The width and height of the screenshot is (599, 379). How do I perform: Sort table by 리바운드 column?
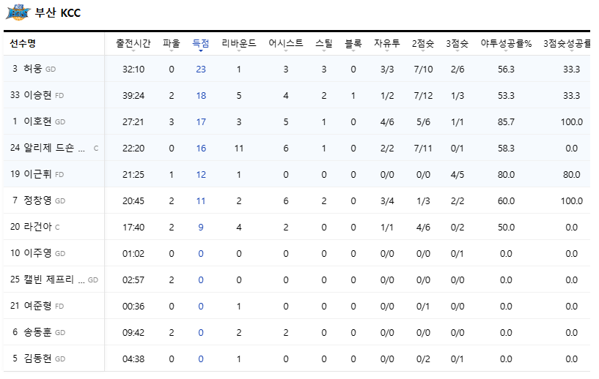click(x=239, y=43)
